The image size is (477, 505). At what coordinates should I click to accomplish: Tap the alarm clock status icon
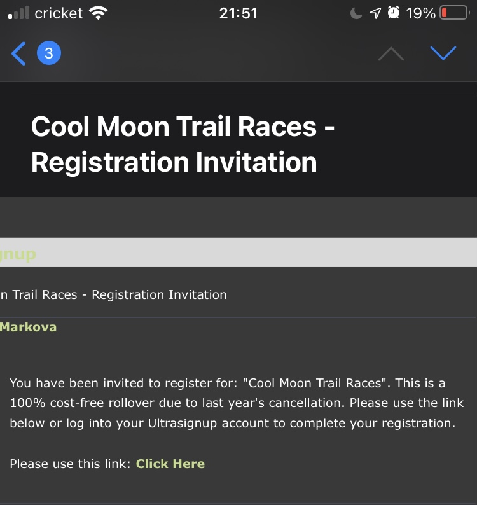394,13
